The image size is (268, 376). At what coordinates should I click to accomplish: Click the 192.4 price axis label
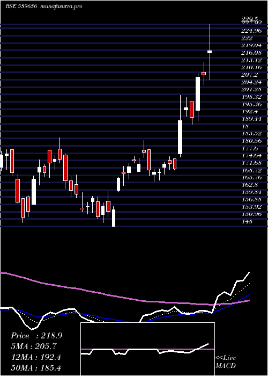click(x=250, y=112)
